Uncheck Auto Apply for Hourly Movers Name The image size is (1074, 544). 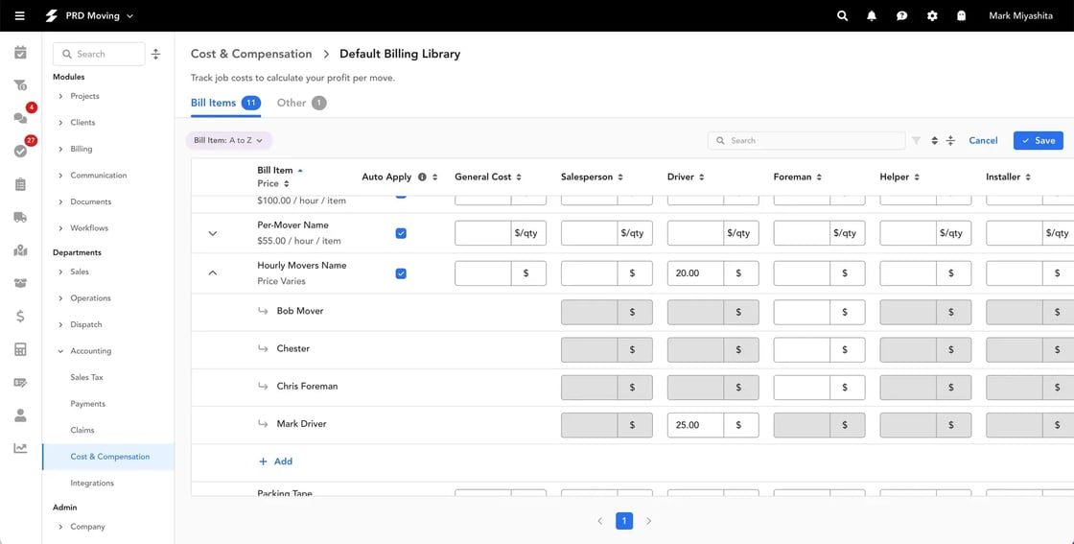point(401,273)
